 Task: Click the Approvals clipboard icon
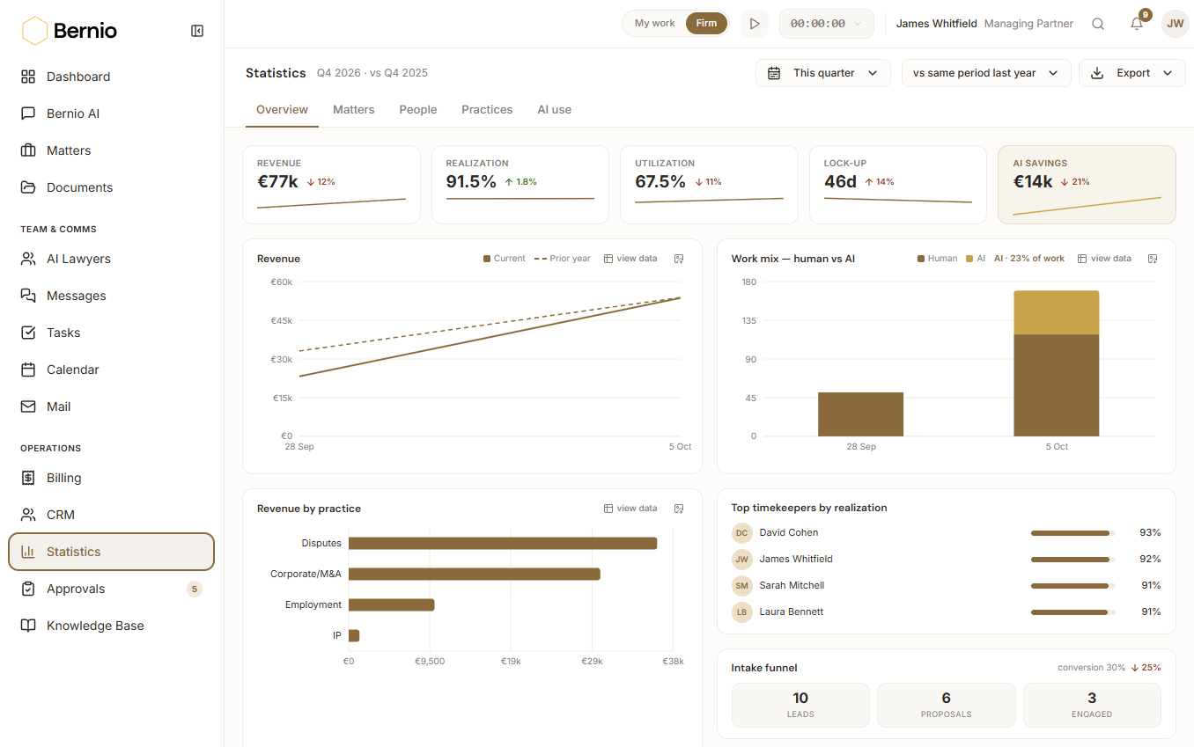point(28,589)
